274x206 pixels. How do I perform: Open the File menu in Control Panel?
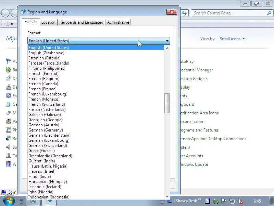(10, 23)
